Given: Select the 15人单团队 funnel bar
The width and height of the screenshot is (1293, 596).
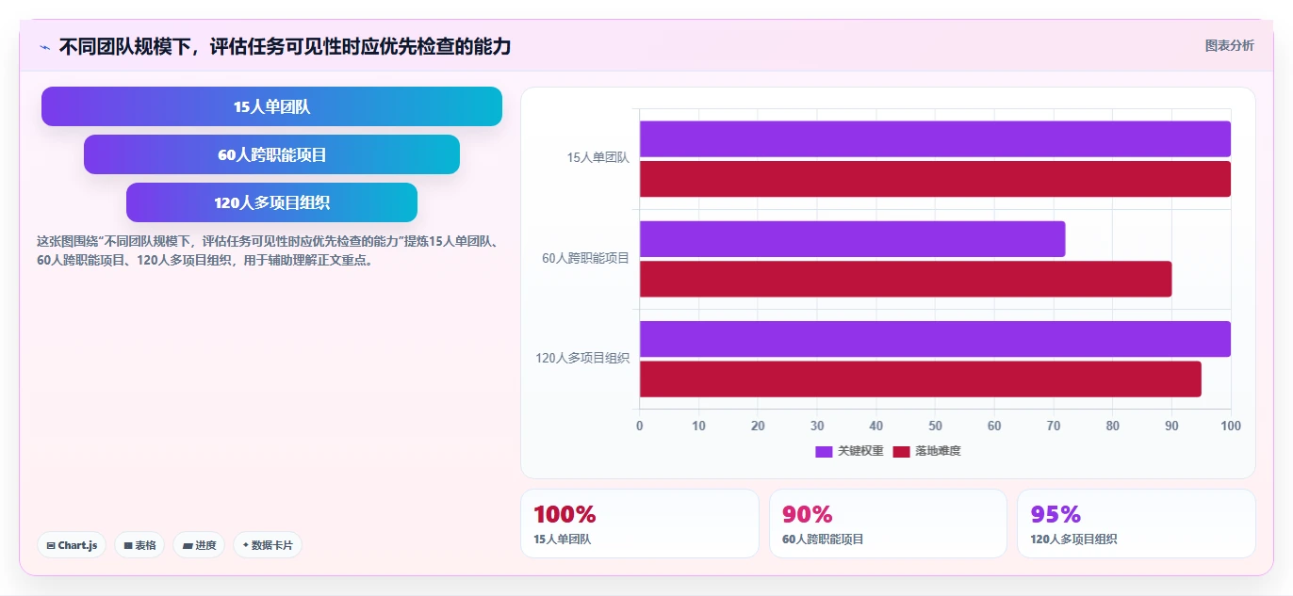Looking at the screenshot, I should pyautogui.click(x=271, y=106).
